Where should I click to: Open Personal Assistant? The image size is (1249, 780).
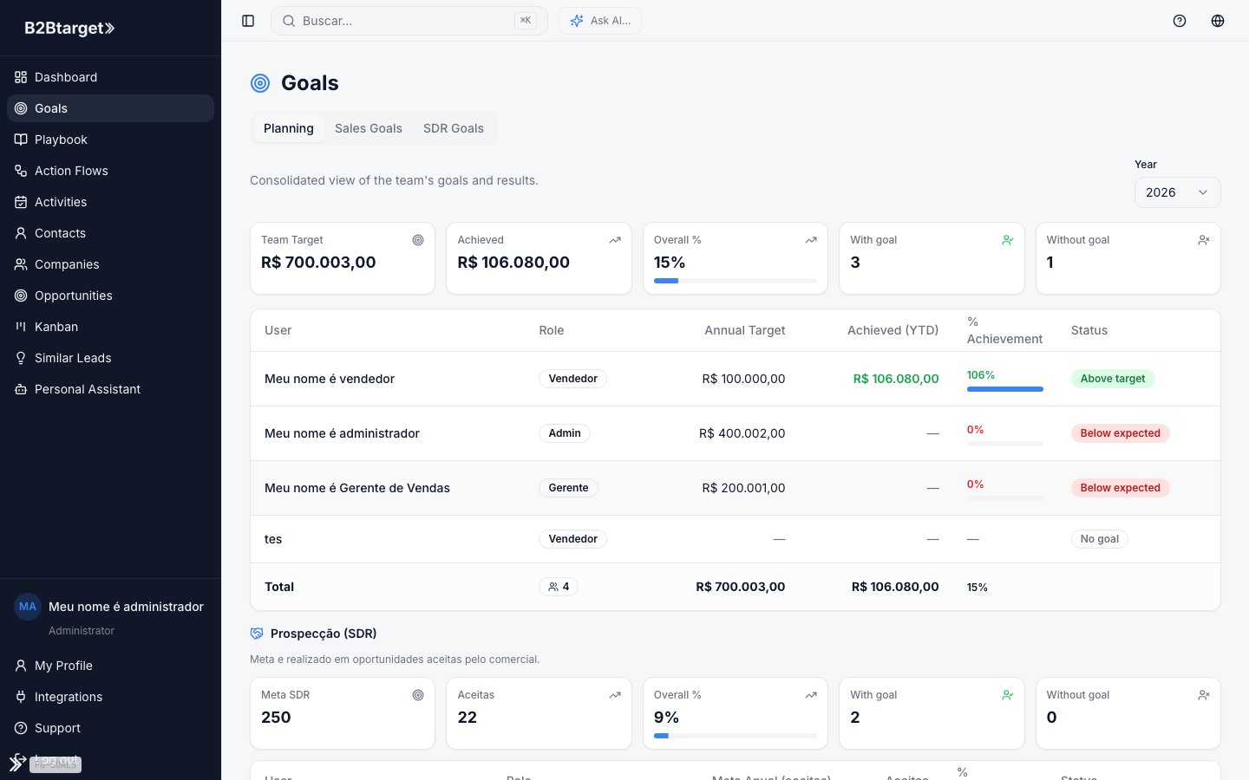(x=110, y=389)
